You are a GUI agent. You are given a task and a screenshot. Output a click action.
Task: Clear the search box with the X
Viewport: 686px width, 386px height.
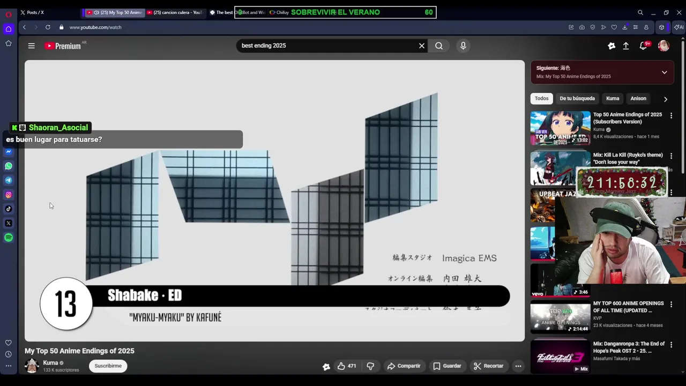(x=422, y=46)
